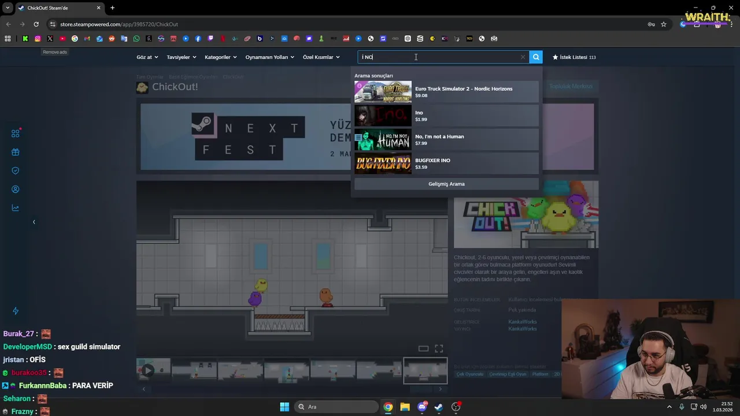Open the Instagram bookmark
The width and height of the screenshot is (740, 416).
click(x=38, y=39)
